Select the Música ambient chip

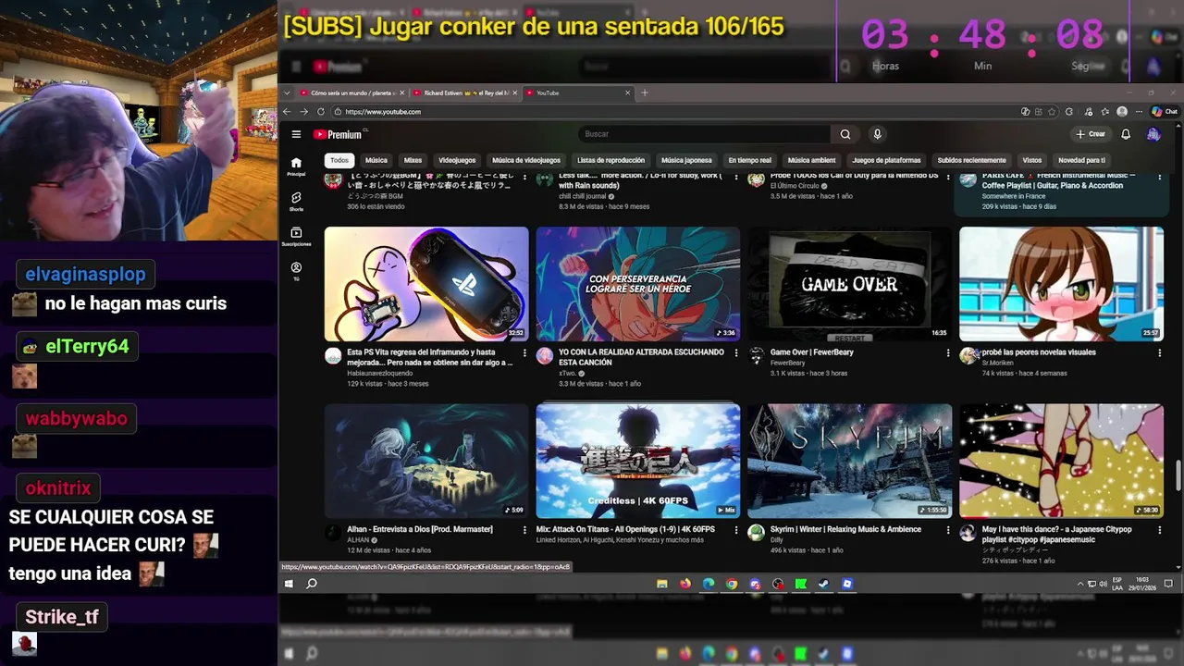811,160
